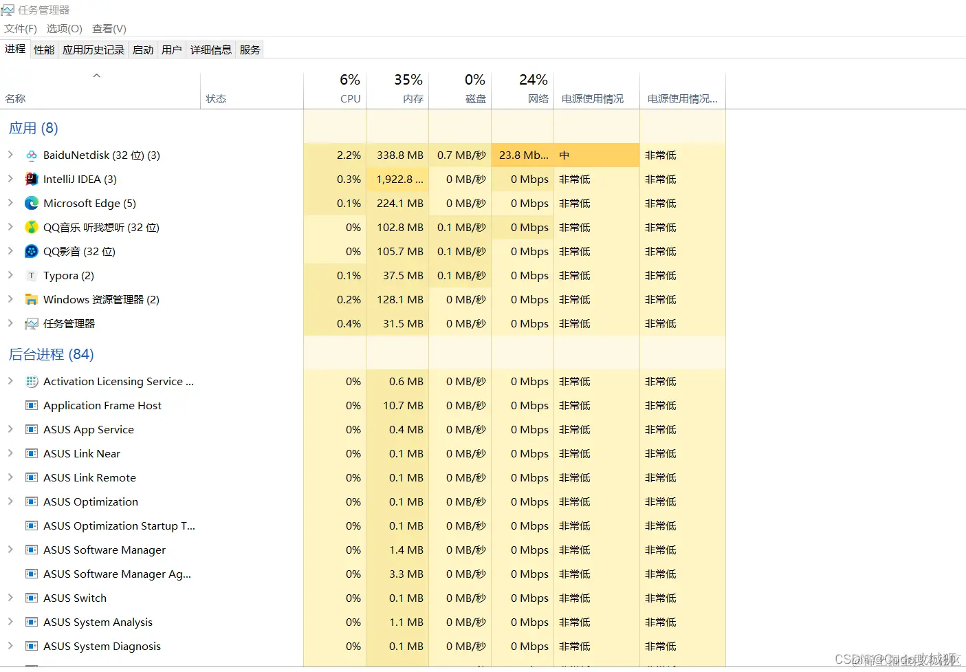Click the ASUS Software Manager Ag... icon
966x672 pixels.
pos(32,574)
